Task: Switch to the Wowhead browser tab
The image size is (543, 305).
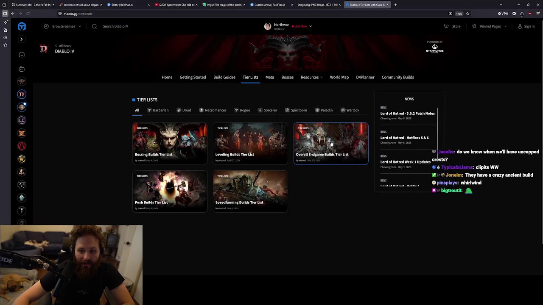Action: click(x=81, y=5)
